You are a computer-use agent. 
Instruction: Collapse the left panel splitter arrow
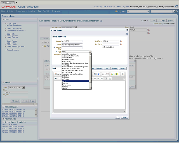coord(38,79)
